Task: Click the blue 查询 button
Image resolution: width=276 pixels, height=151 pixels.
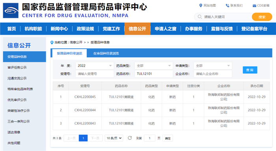Action: click(x=250, y=70)
